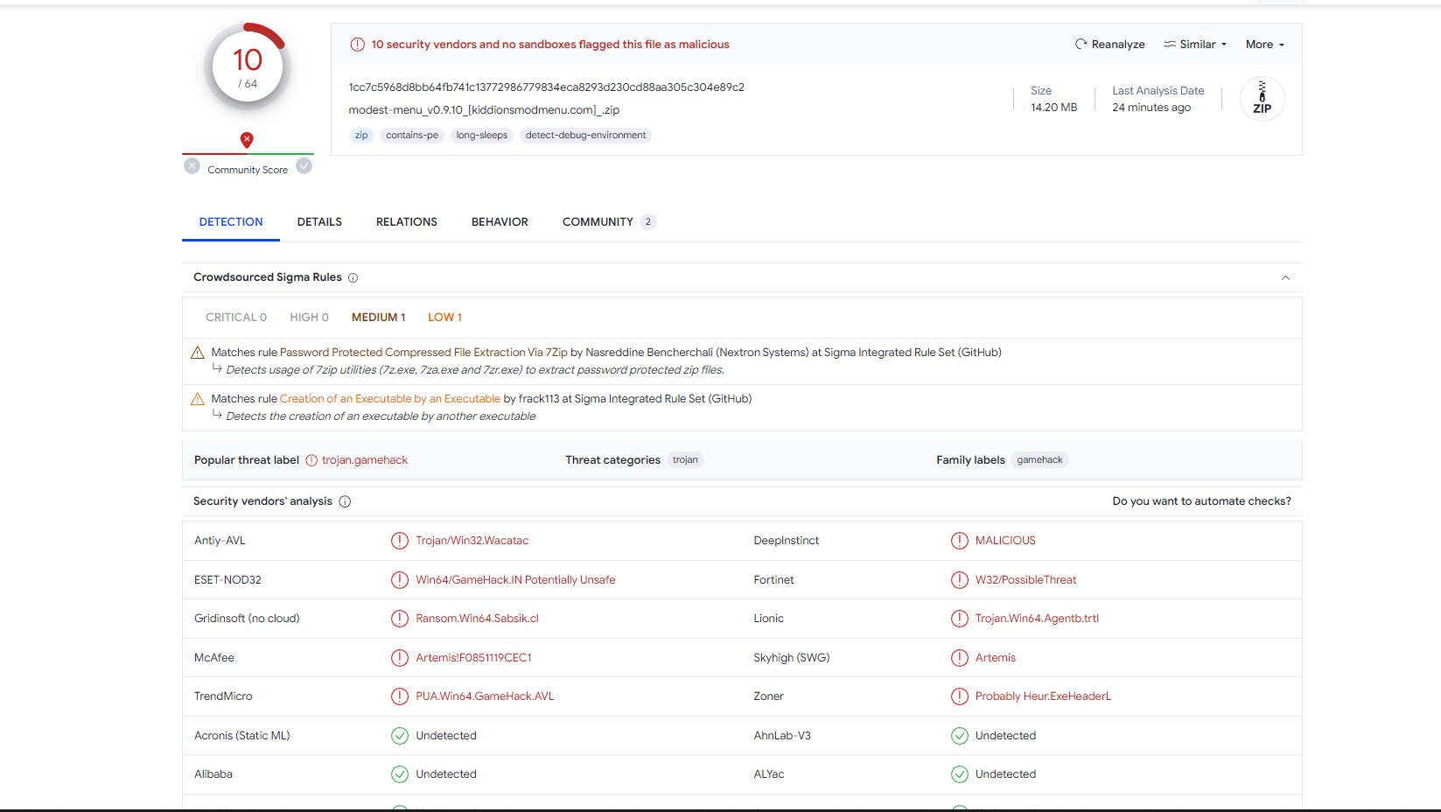Click the detect-debug-environment tag

point(585,136)
